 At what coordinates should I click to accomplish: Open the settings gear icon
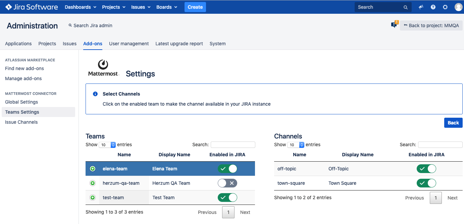[445, 7]
